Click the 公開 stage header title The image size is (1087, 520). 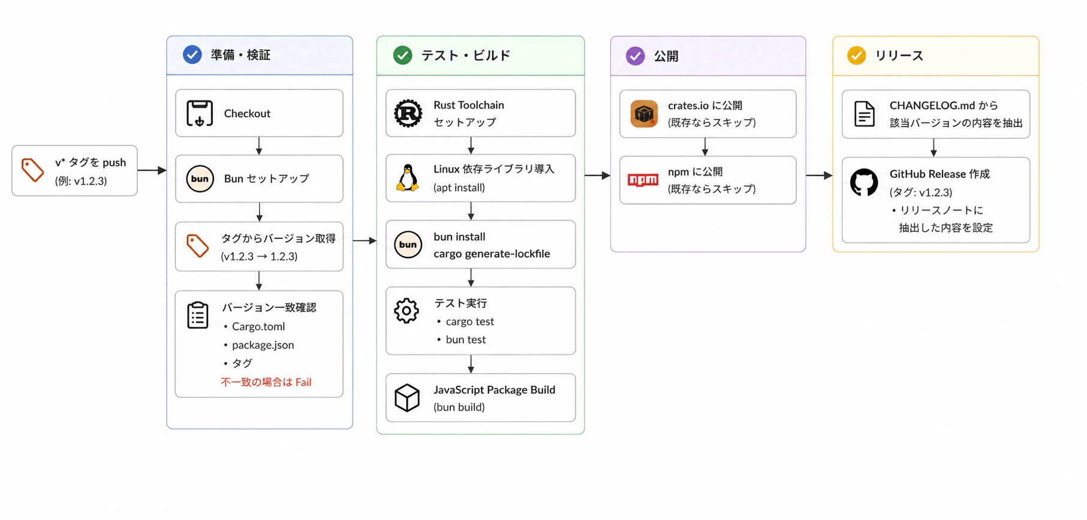tap(666, 56)
